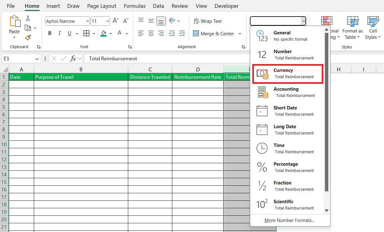Increase font size with larger A icon
Image resolution: width=384 pixels, height=232 pixels.
click(115, 21)
